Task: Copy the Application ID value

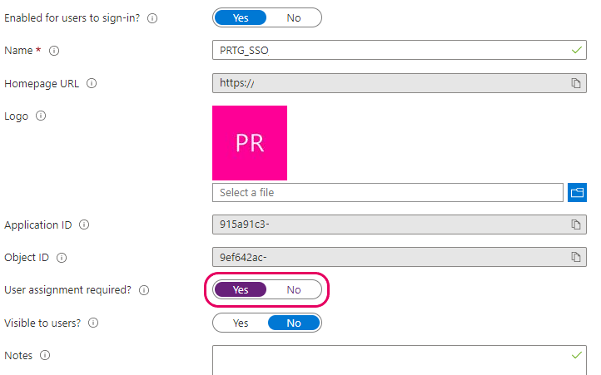Action: [x=576, y=225]
